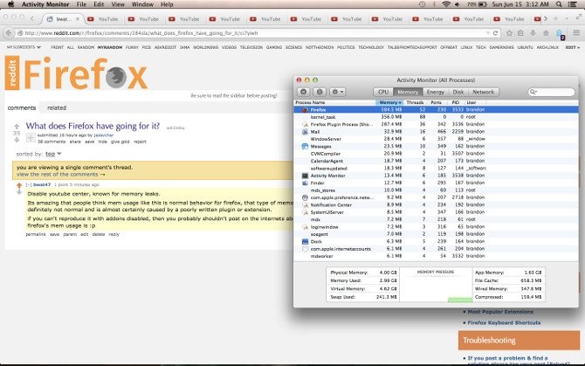Click the Activity Monitor search field
The image size is (585, 366).
point(552,92)
